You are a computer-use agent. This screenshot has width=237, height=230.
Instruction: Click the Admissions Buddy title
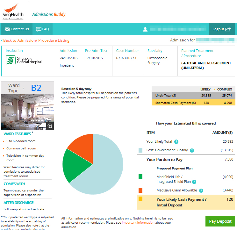point(49,14)
